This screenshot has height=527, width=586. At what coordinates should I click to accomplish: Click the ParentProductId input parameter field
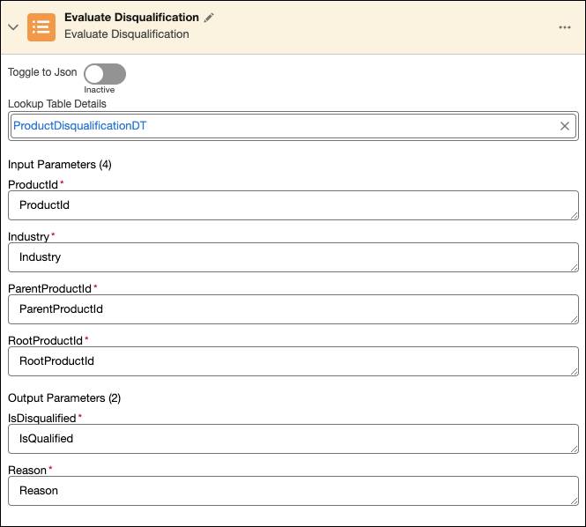(293, 309)
